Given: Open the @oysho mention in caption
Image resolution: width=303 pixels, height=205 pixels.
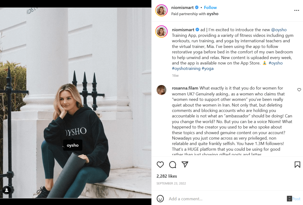Looking at the screenshot, I should [279, 30].
